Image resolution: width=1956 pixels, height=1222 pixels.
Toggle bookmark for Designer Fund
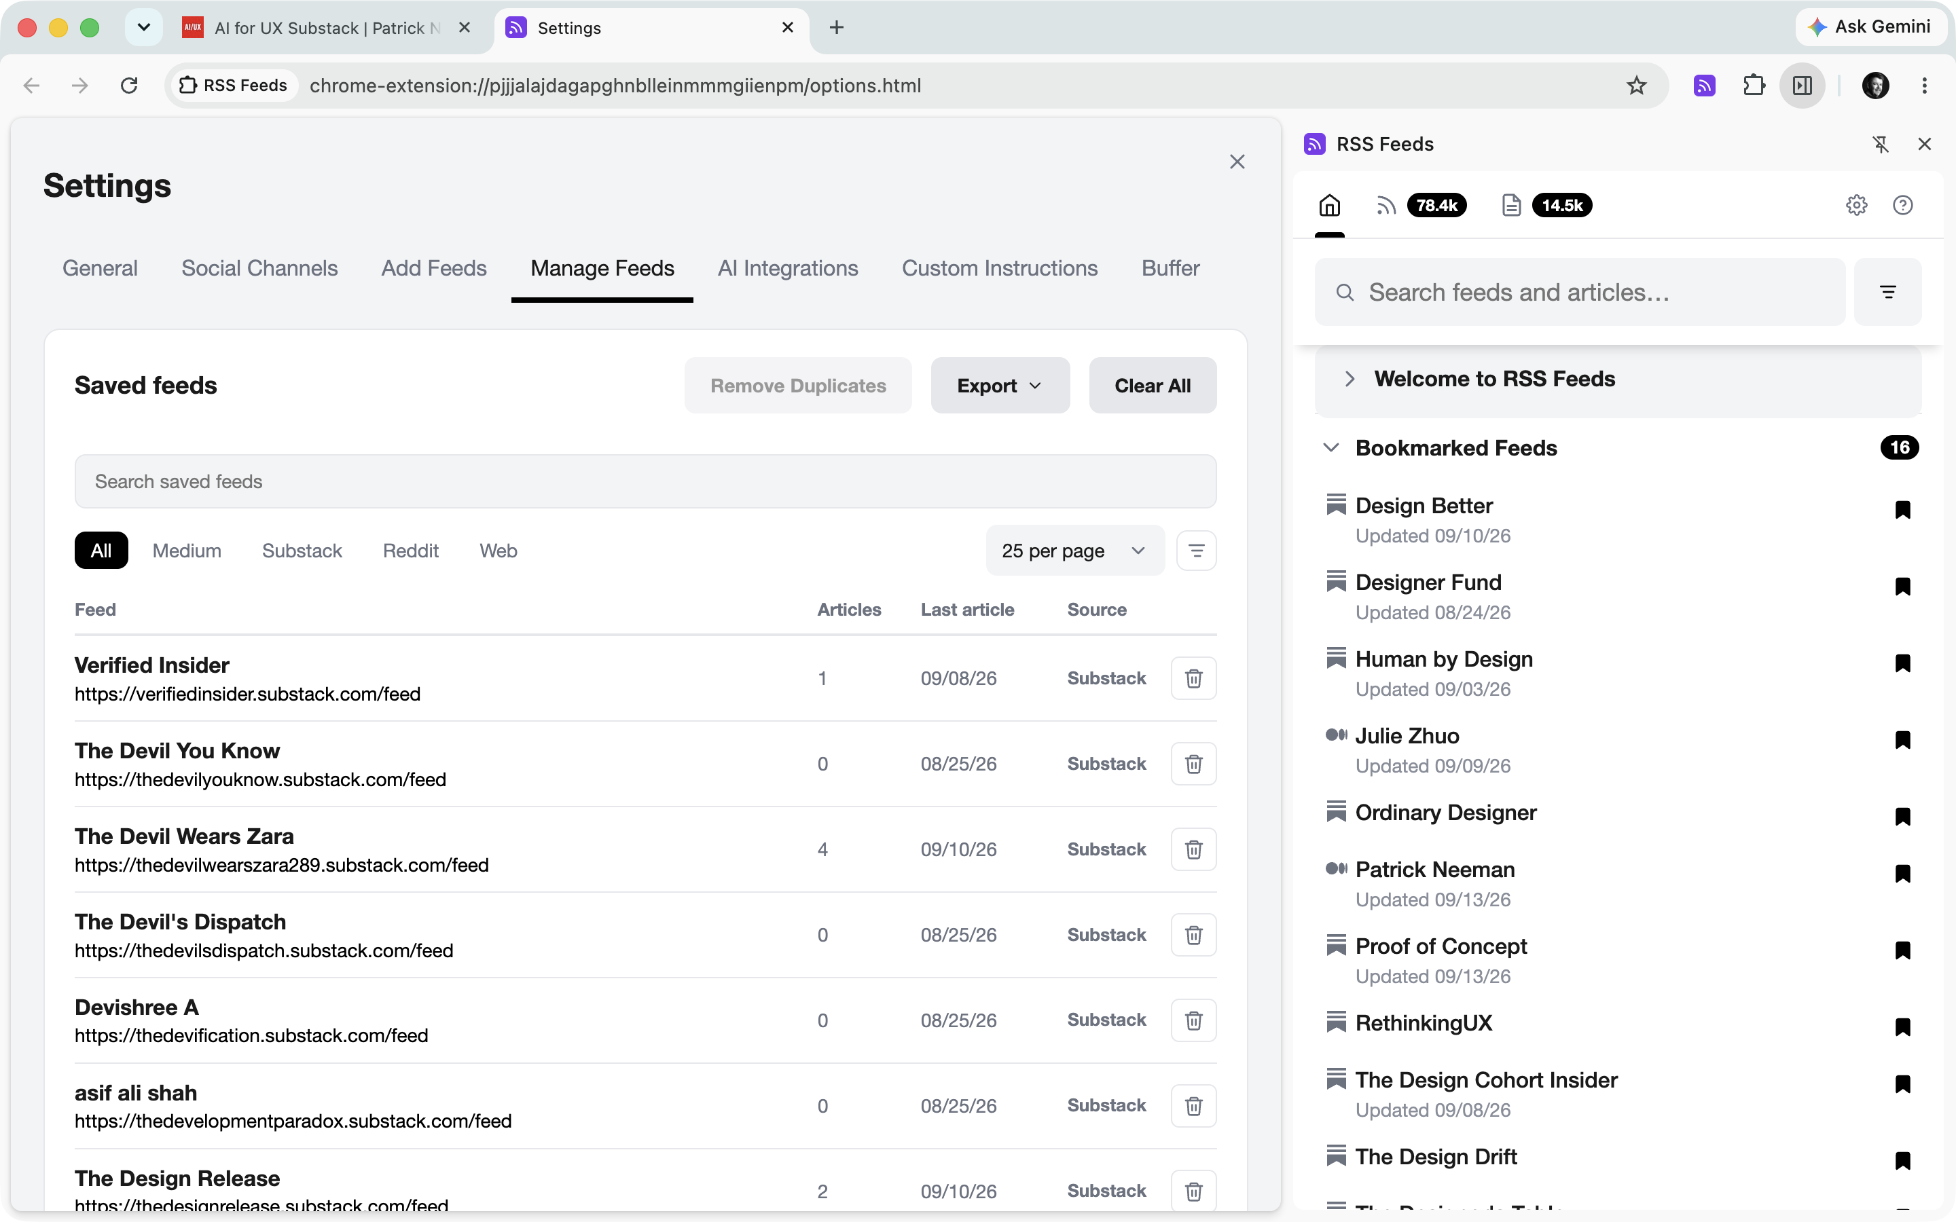[x=1902, y=586]
